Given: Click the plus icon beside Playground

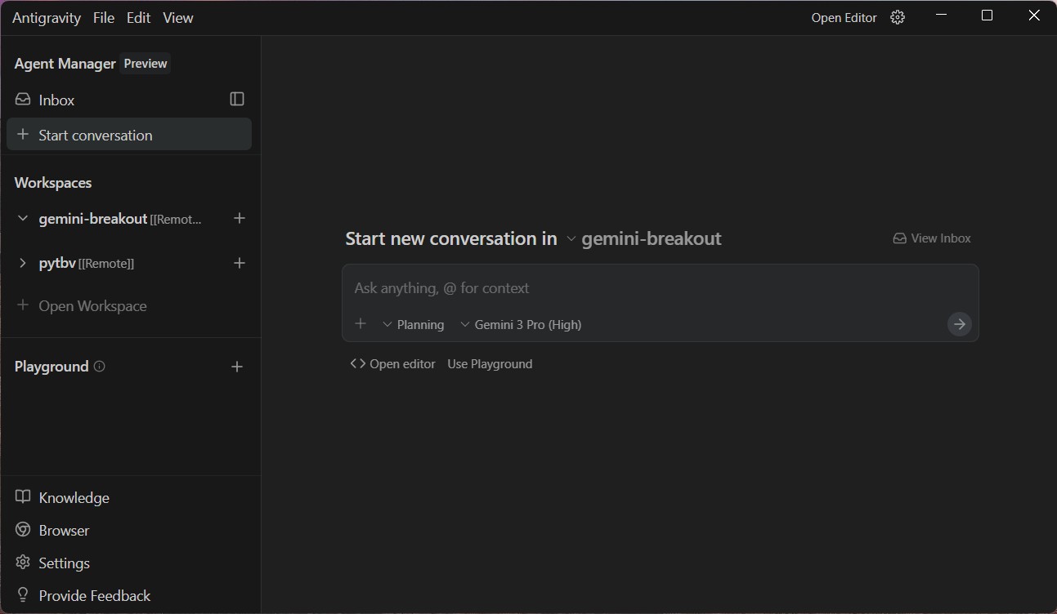Looking at the screenshot, I should click(237, 367).
